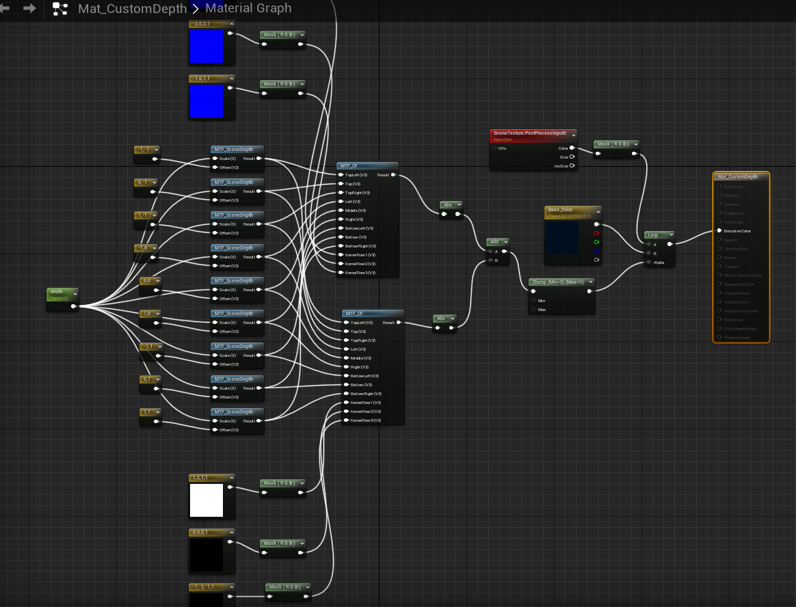The image size is (796, 607).
Task: Expand the 1,0 constant node chevron
Action: coord(158,314)
